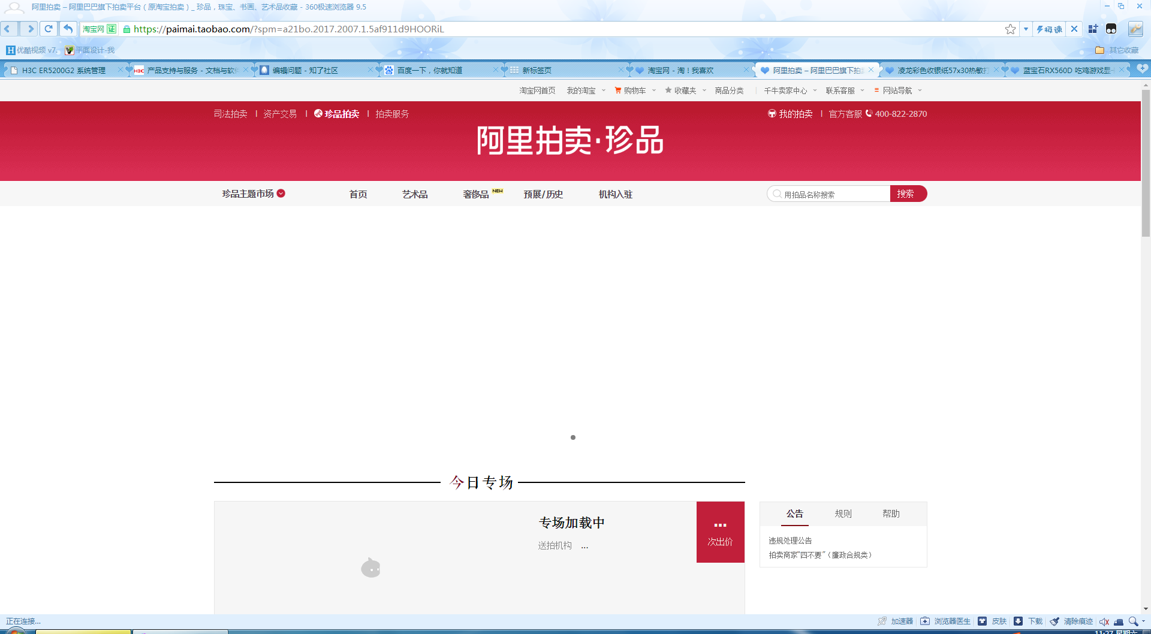This screenshot has height=634, width=1151.
Task: Click the 搜索 search button
Action: (x=908, y=194)
